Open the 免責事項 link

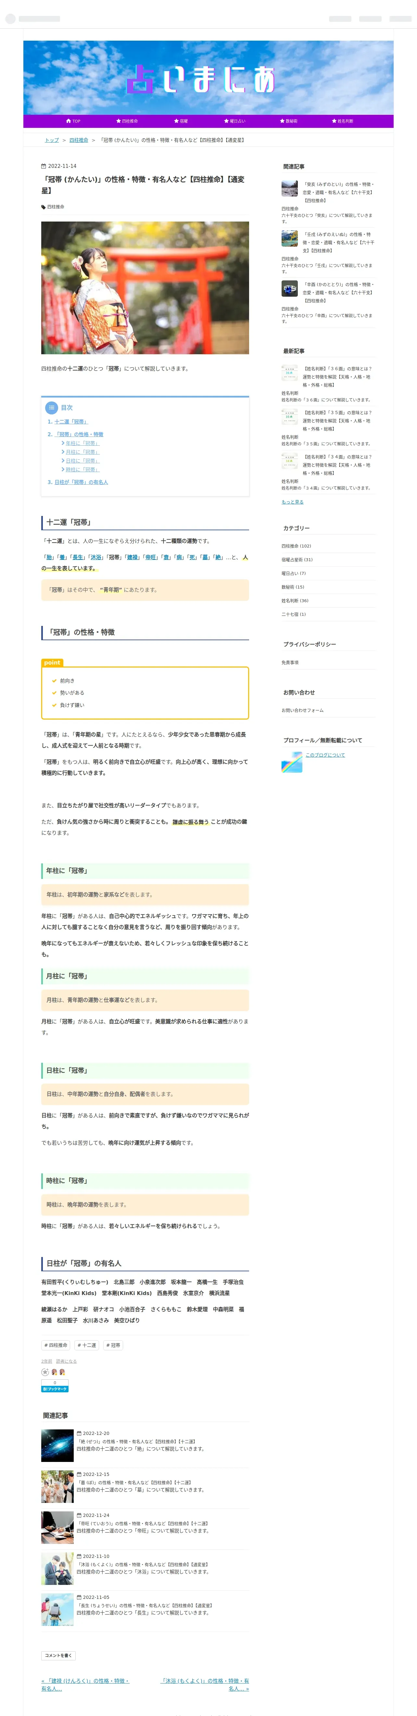[290, 663]
